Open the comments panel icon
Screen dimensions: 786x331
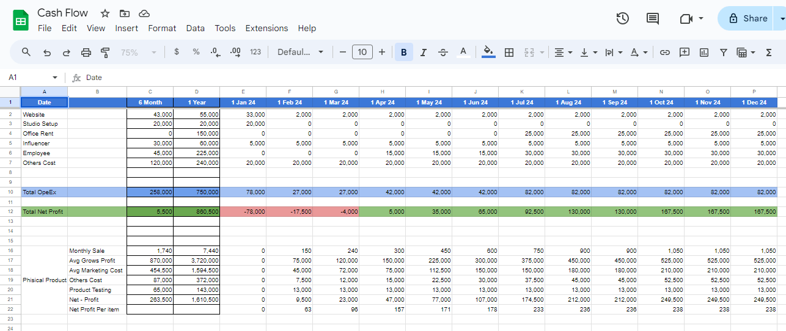coord(653,18)
